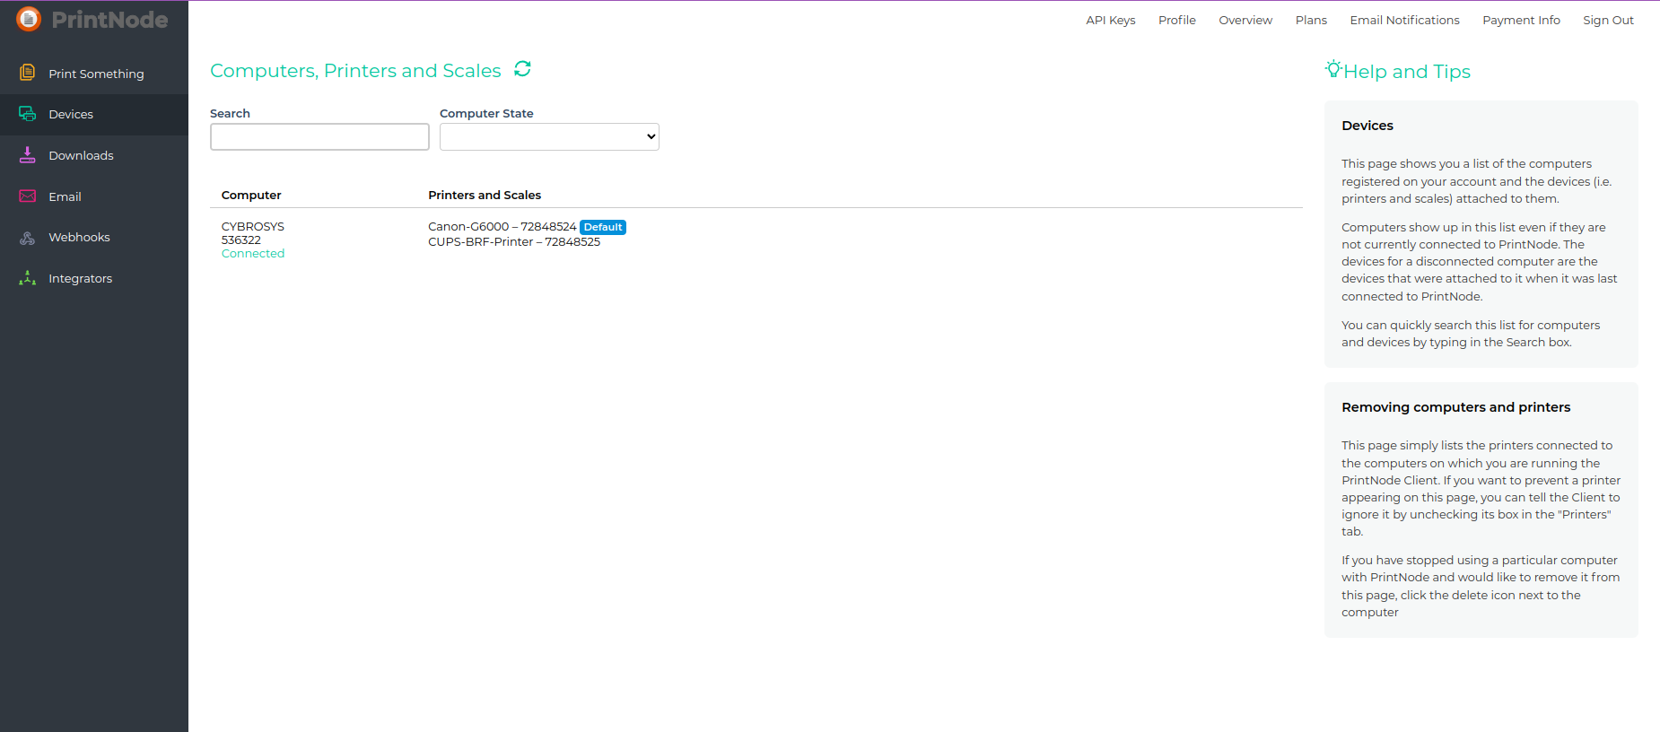Go to the Devices section

click(x=71, y=115)
